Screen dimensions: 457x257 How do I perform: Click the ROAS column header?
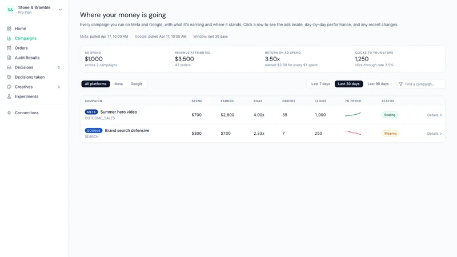[x=258, y=101]
